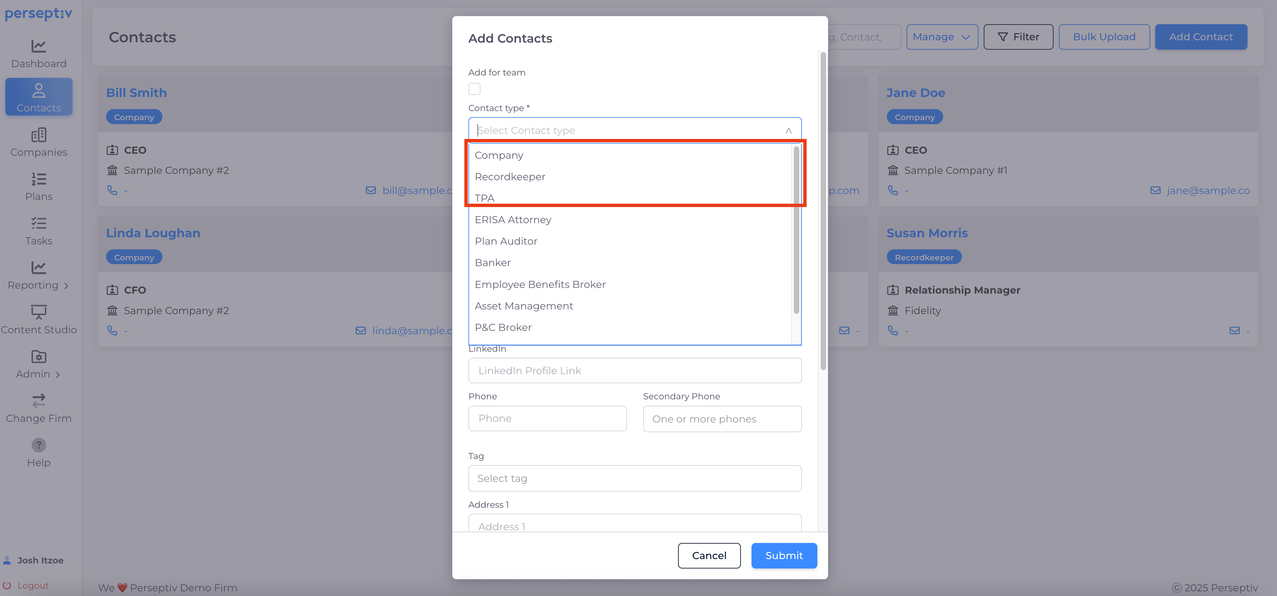Expand the Reporting submenu chevron
The width and height of the screenshot is (1277, 596).
click(66, 286)
